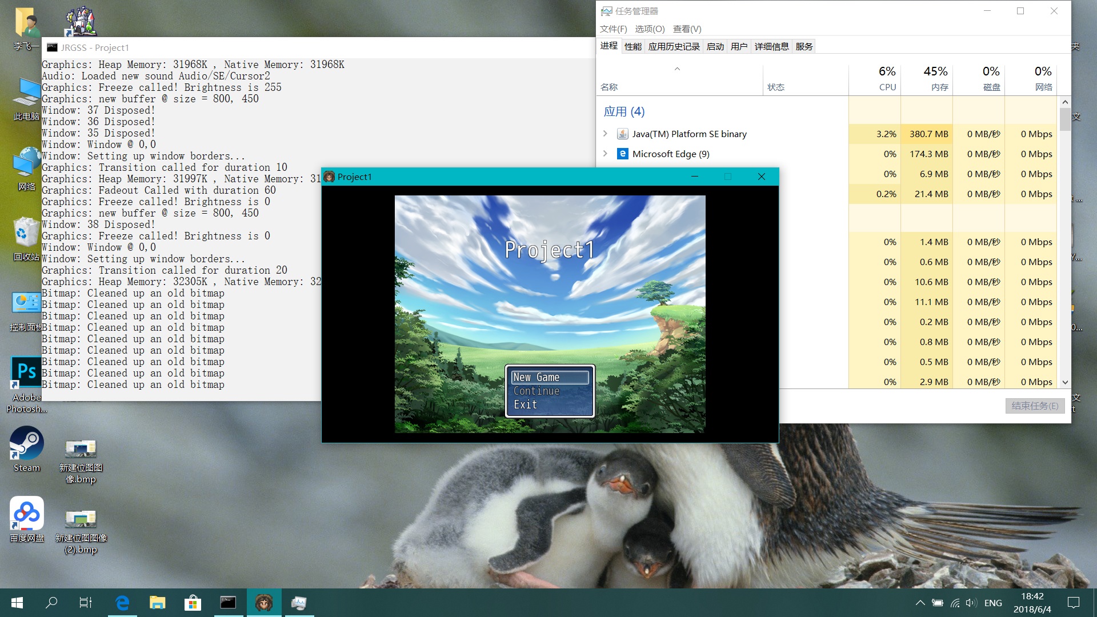This screenshot has height=617, width=1097.
Task: Open the Control Panel (控制面板) desktop icon
Action: pyautogui.click(x=26, y=311)
